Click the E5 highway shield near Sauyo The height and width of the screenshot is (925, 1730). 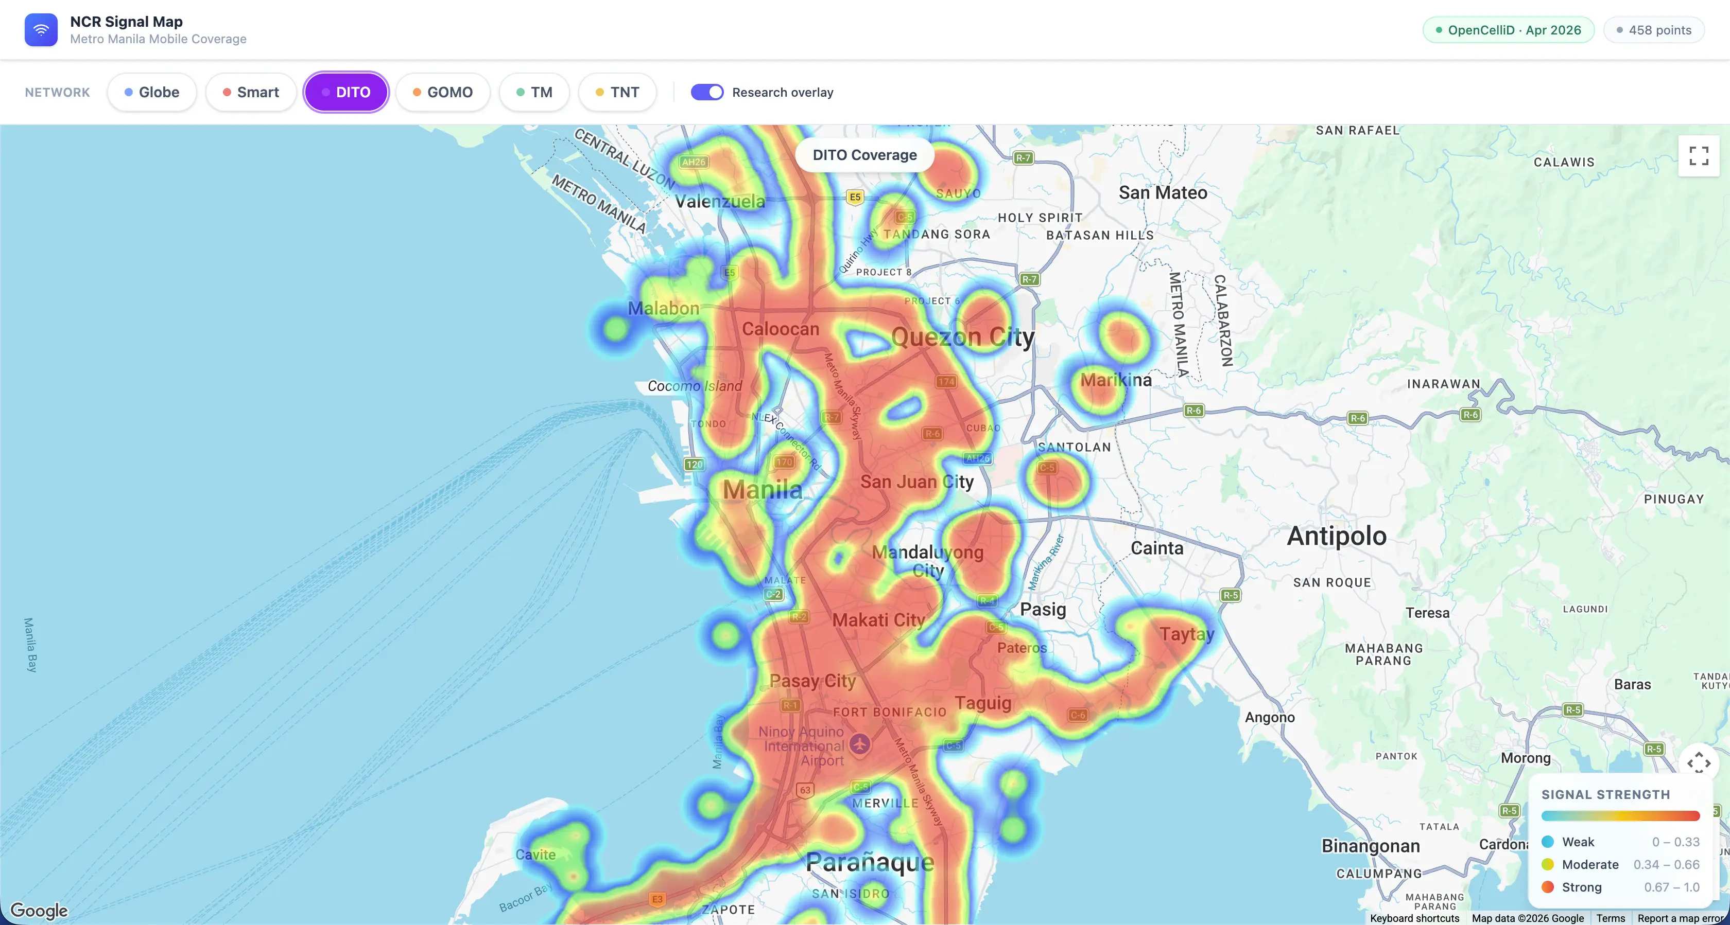(x=854, y=197)
